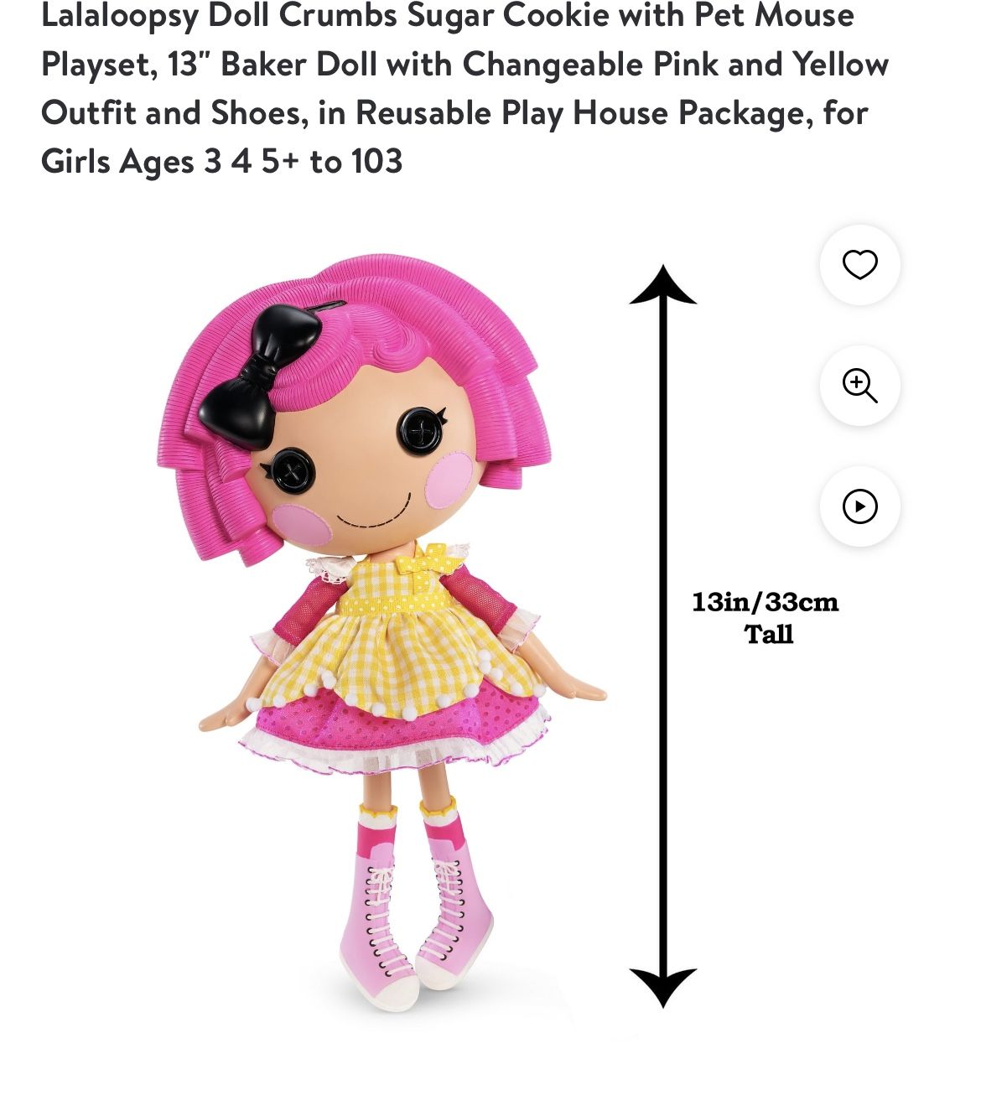Click the middle of the height arrow line
981x1111 pixels.
click(x=663, y=636)
